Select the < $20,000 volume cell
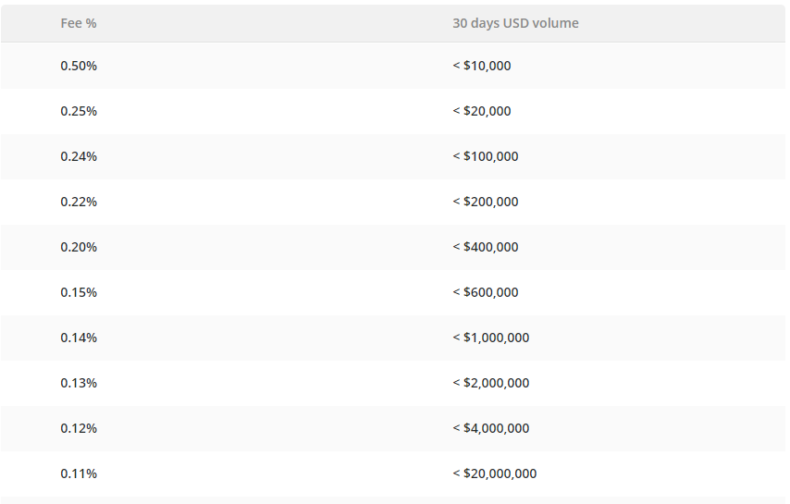Viewport: 790px width, 504px height. 482,111
